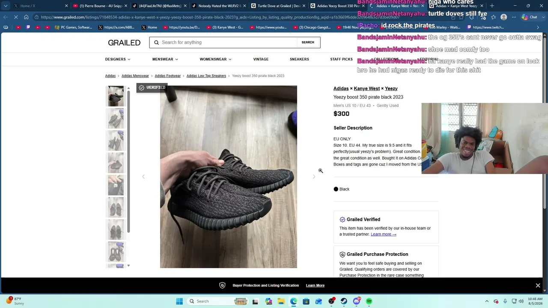
Task: Click the Black color swatch
Action: pyautogui.click(x=336, y=189)
